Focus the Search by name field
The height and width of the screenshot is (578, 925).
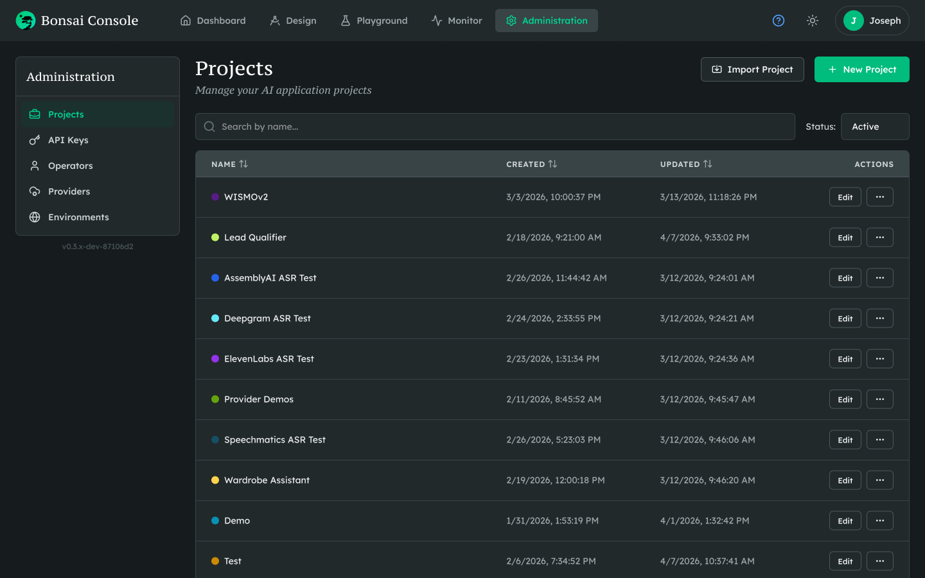point(495,127)
